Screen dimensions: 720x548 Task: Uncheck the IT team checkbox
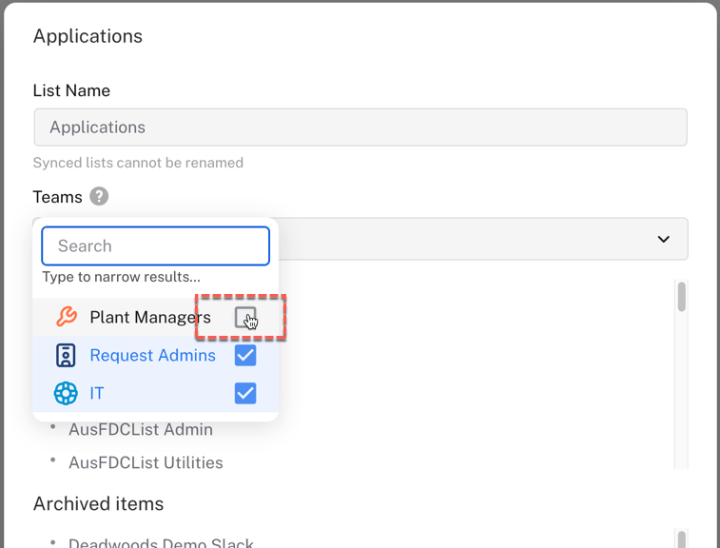[245, 393]
